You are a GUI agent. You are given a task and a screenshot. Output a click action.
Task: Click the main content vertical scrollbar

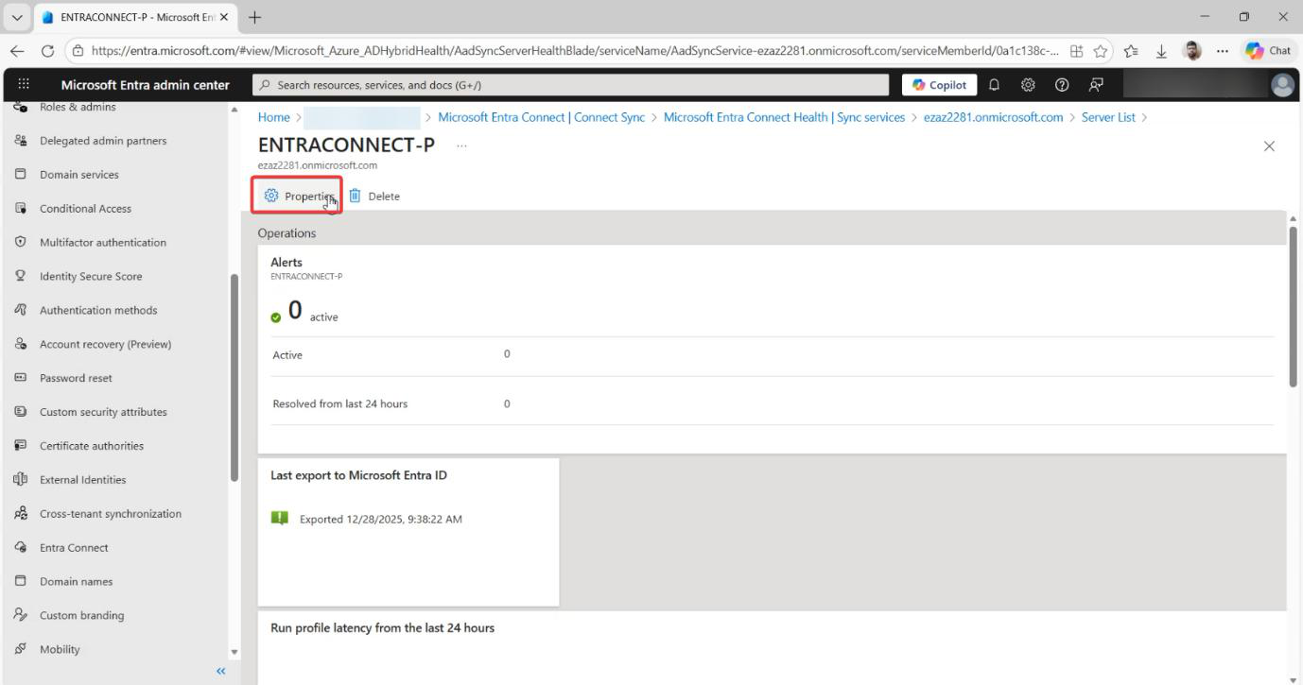[x=1294, y=306]
